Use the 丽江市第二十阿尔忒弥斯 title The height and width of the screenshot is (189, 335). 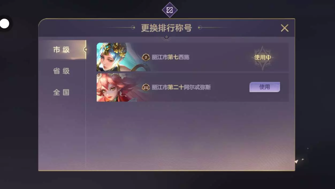(265, 87)
